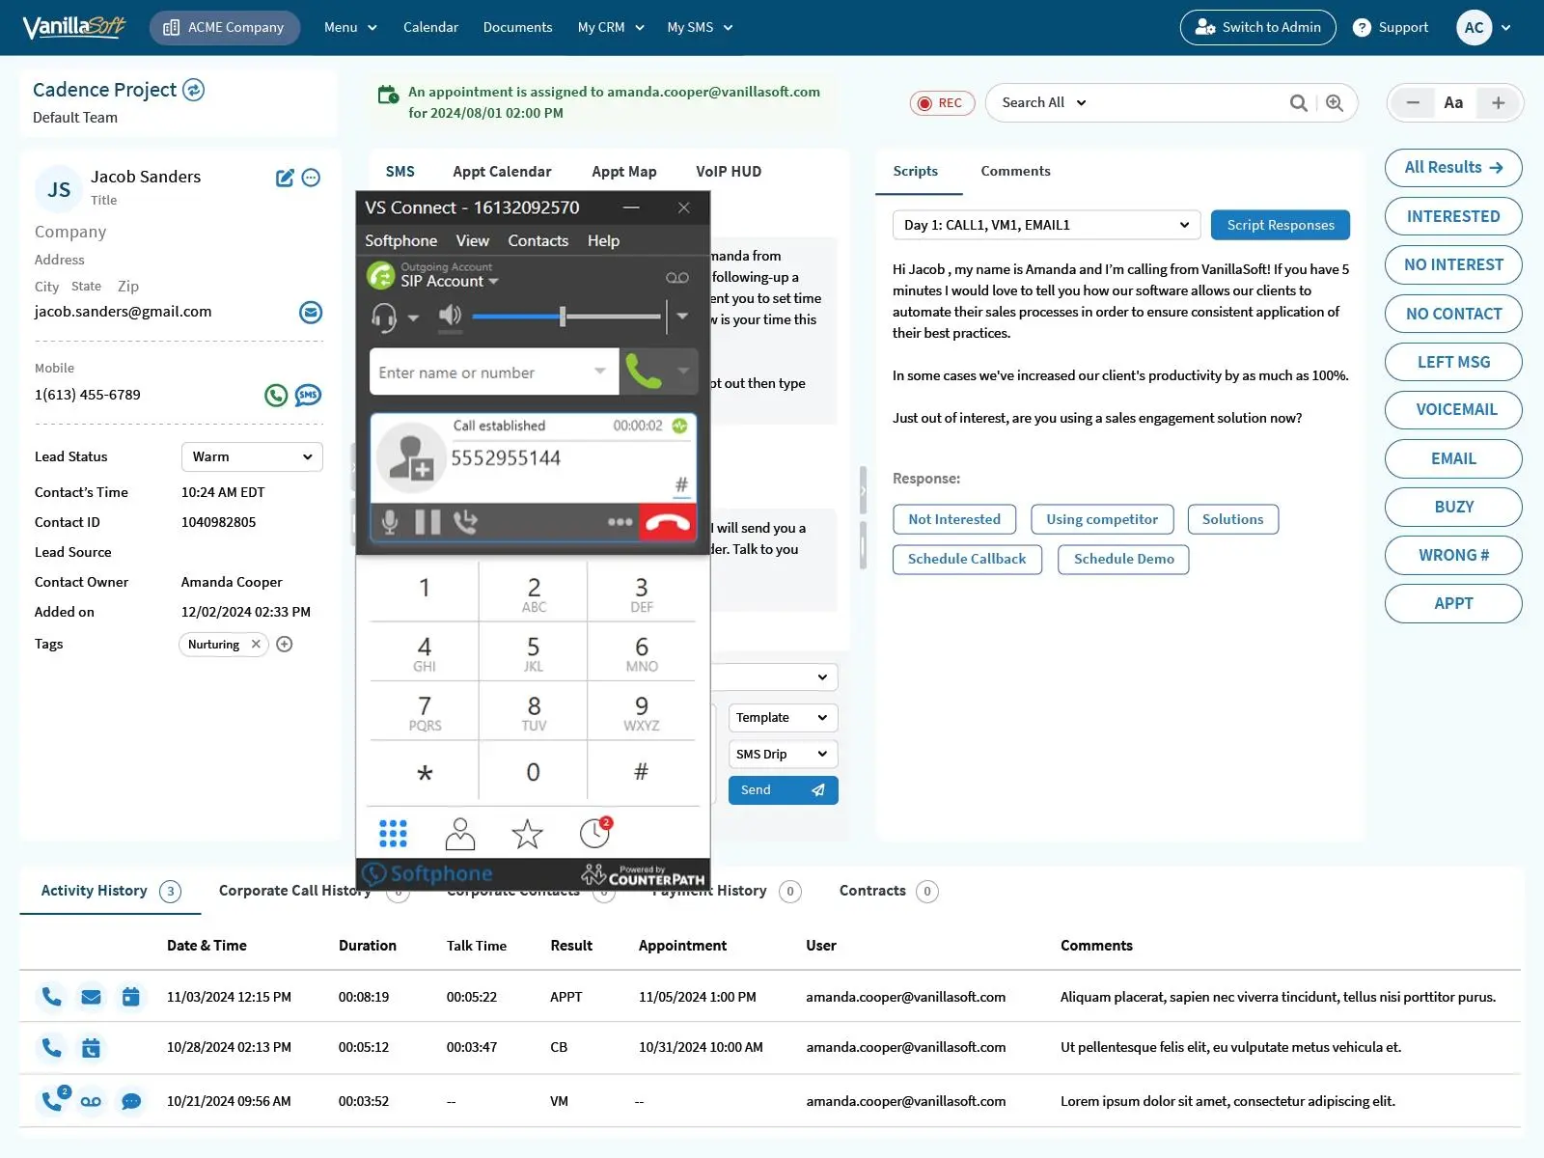Image resolution: width=1544 pixels, height=1158 pixels.
Task: Increase font size with plus button
Action: [x=1498, y=103]
